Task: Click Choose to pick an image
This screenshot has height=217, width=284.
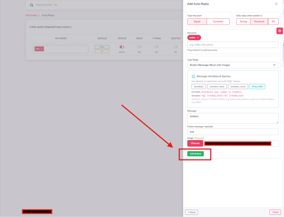Action: [x=195, y=143]
